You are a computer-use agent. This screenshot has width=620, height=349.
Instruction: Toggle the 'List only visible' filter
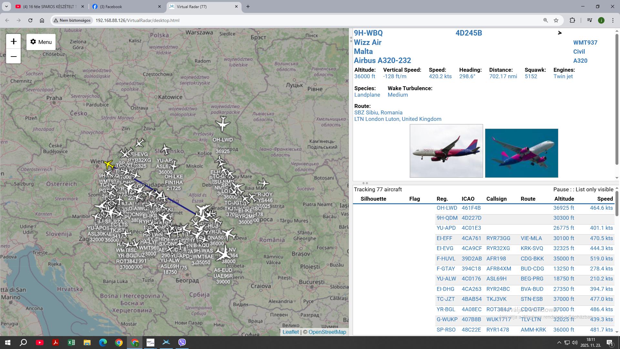point(594,189)
